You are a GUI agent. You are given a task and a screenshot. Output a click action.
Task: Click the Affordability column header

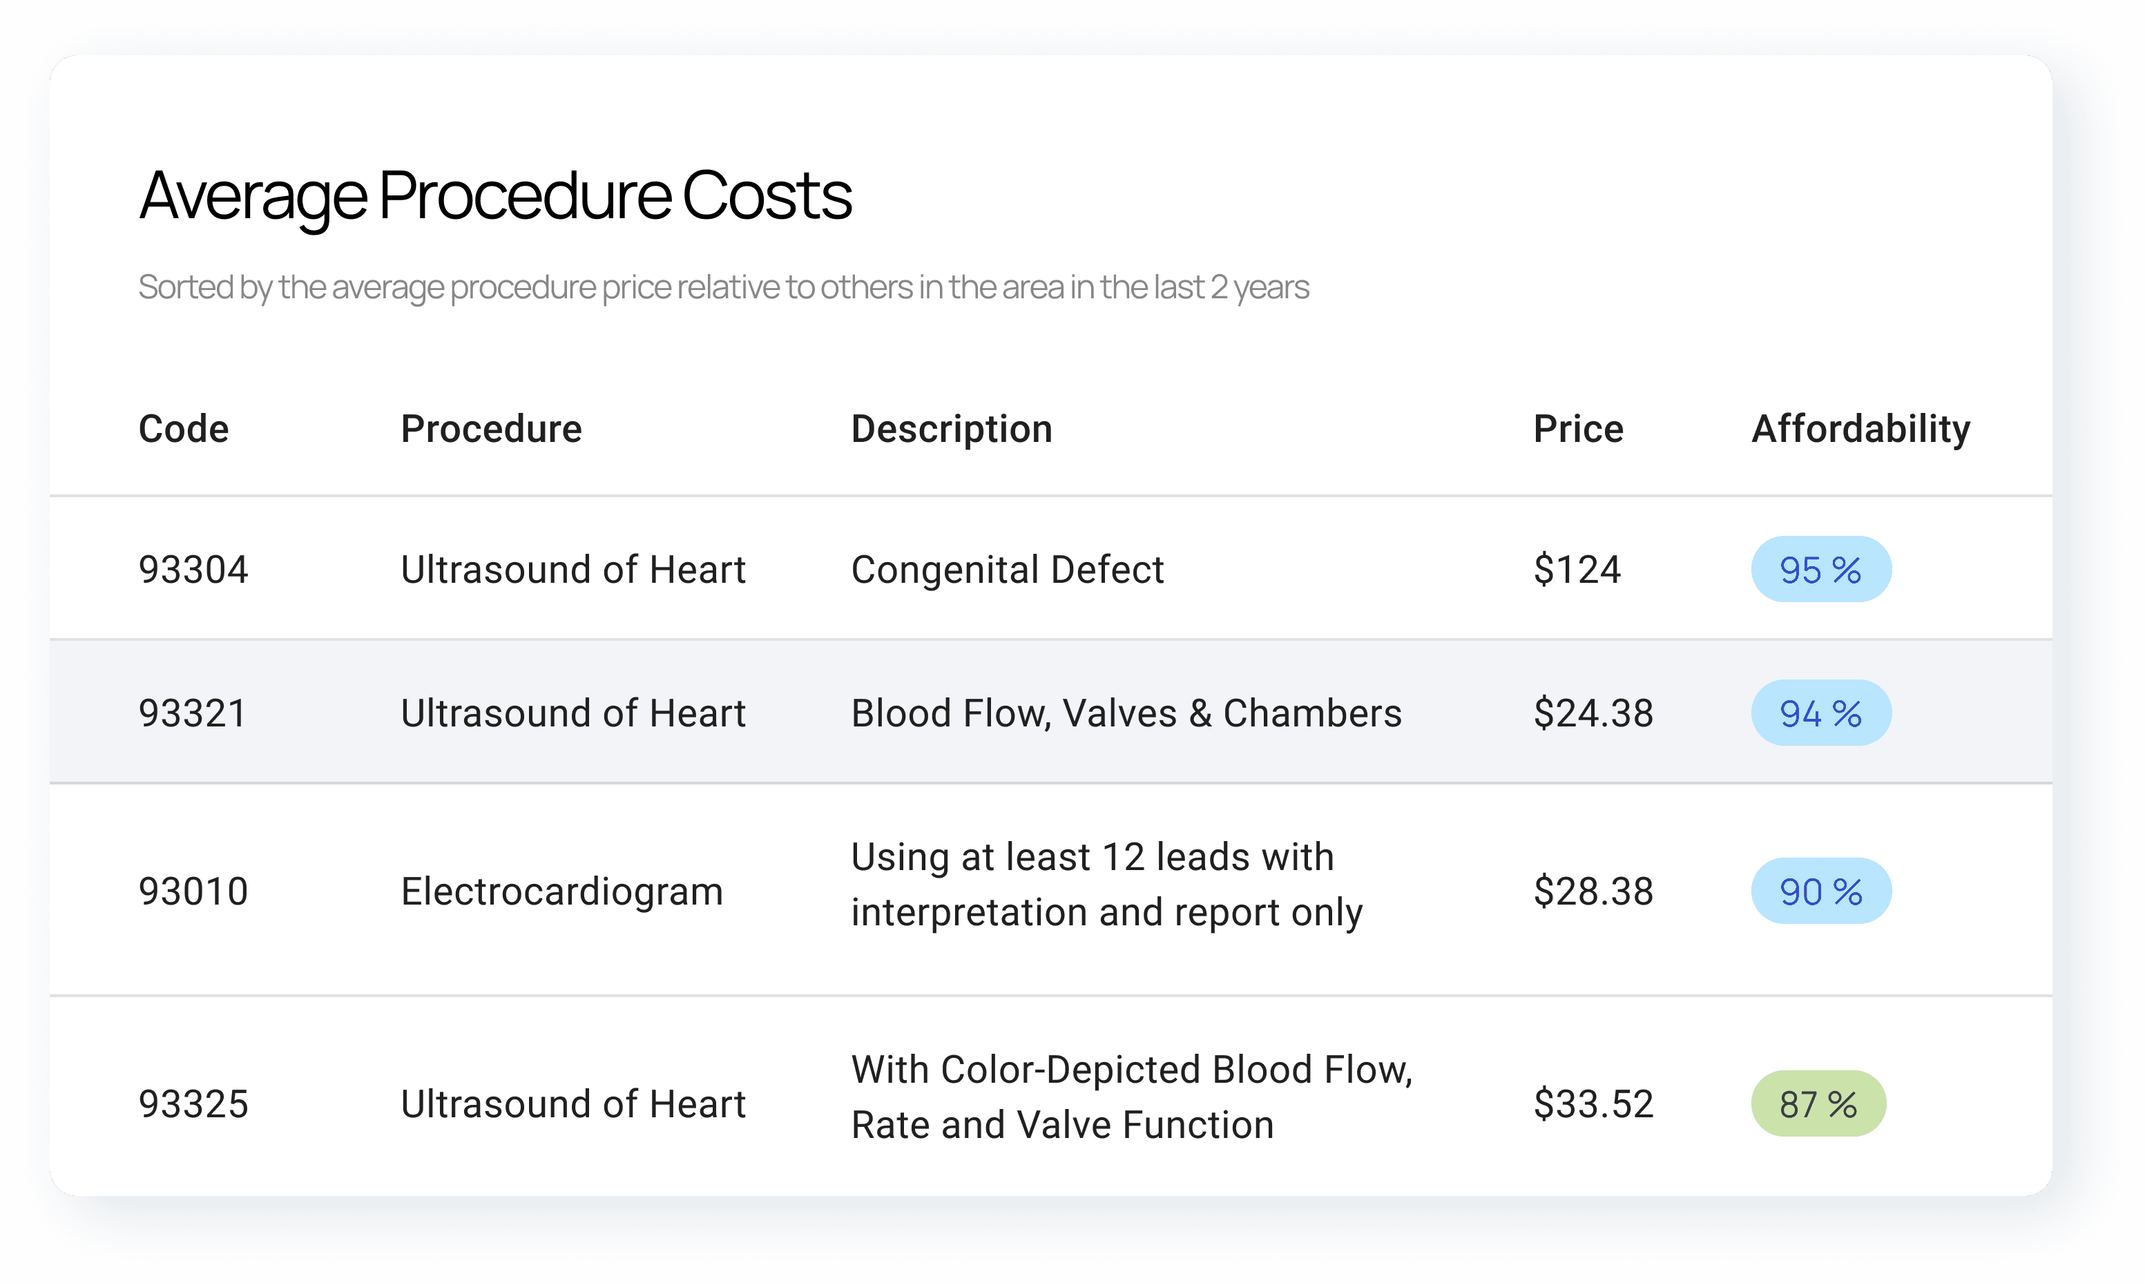tap(1860, 429)
